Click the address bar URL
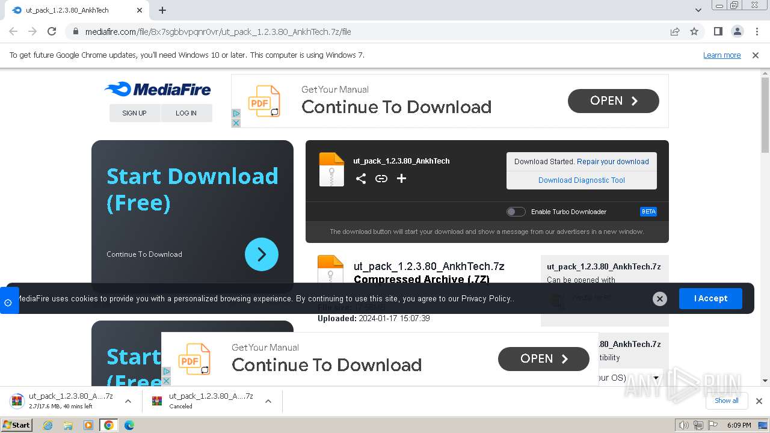This screenshot has height=433, width=770. click(x=218, y=32)
